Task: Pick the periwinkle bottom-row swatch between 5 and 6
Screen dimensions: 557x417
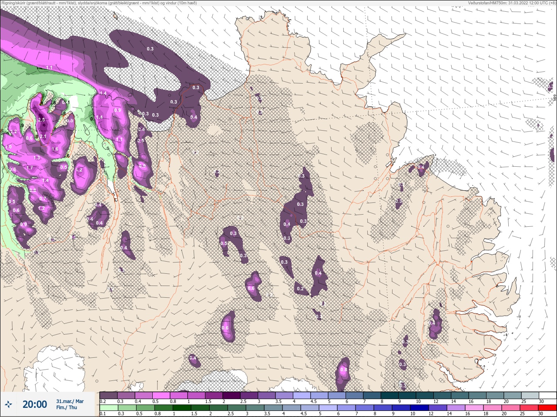Action: pyautogui.click(x=329, y=408)
